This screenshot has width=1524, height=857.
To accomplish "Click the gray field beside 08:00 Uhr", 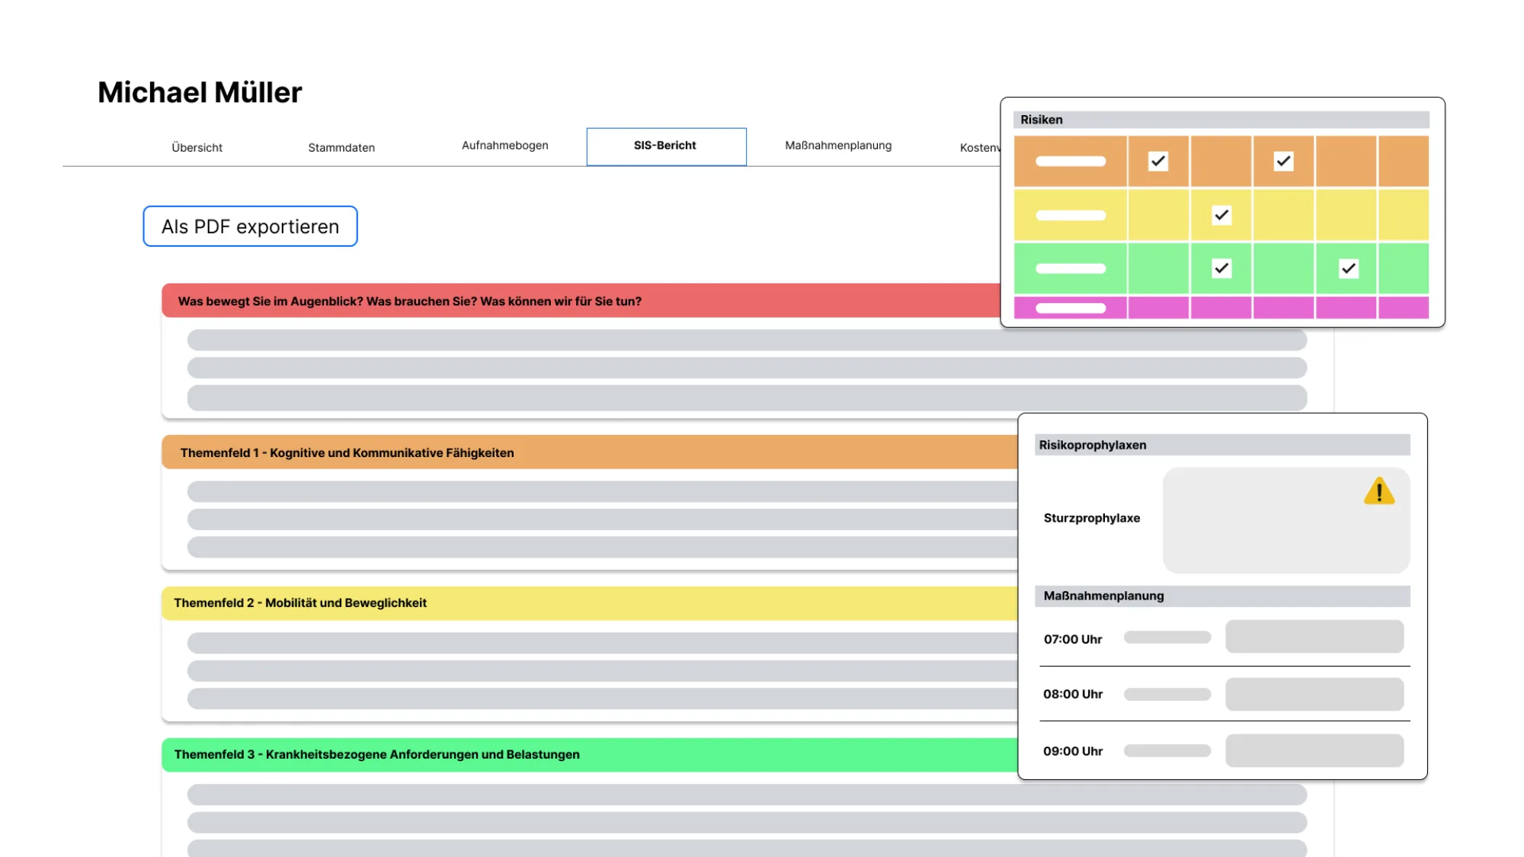I will click(x=1314, y=695).
